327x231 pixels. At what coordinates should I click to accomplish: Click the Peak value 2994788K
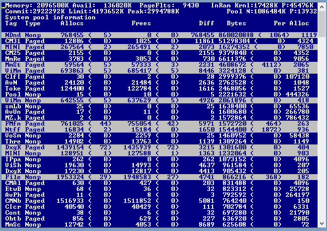pyautogui.click(x=163, y=11)
